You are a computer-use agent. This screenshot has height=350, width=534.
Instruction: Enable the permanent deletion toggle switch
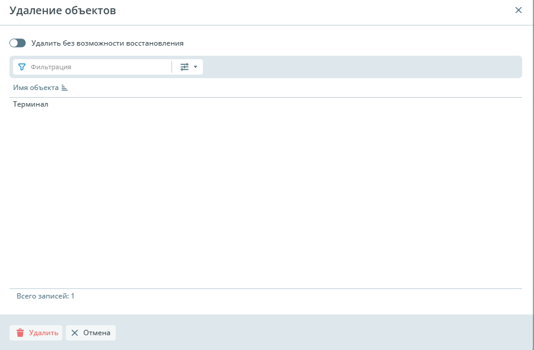(18, 43)
